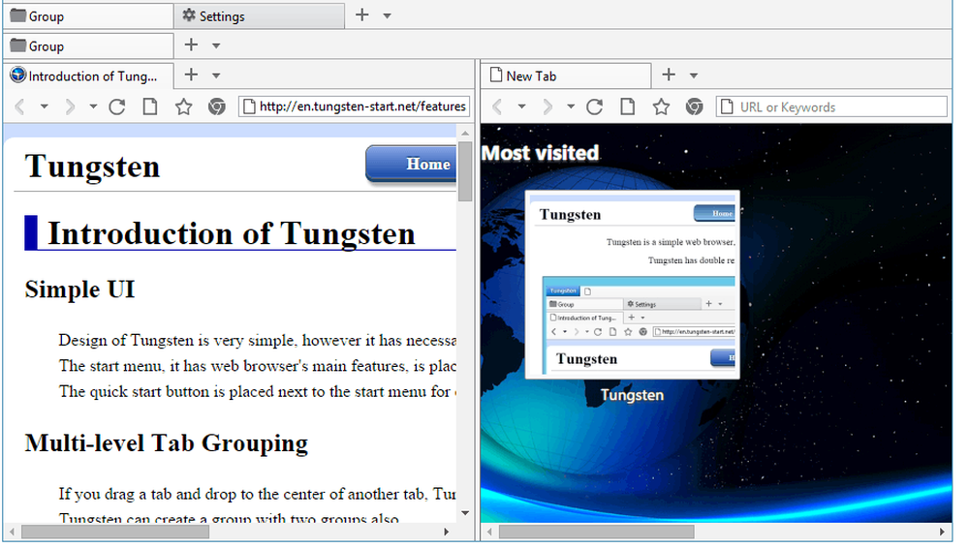Open dropdown beside Introduction tab plus button
Viewport: 969px width, 548px height.
(x=216, y=76)
